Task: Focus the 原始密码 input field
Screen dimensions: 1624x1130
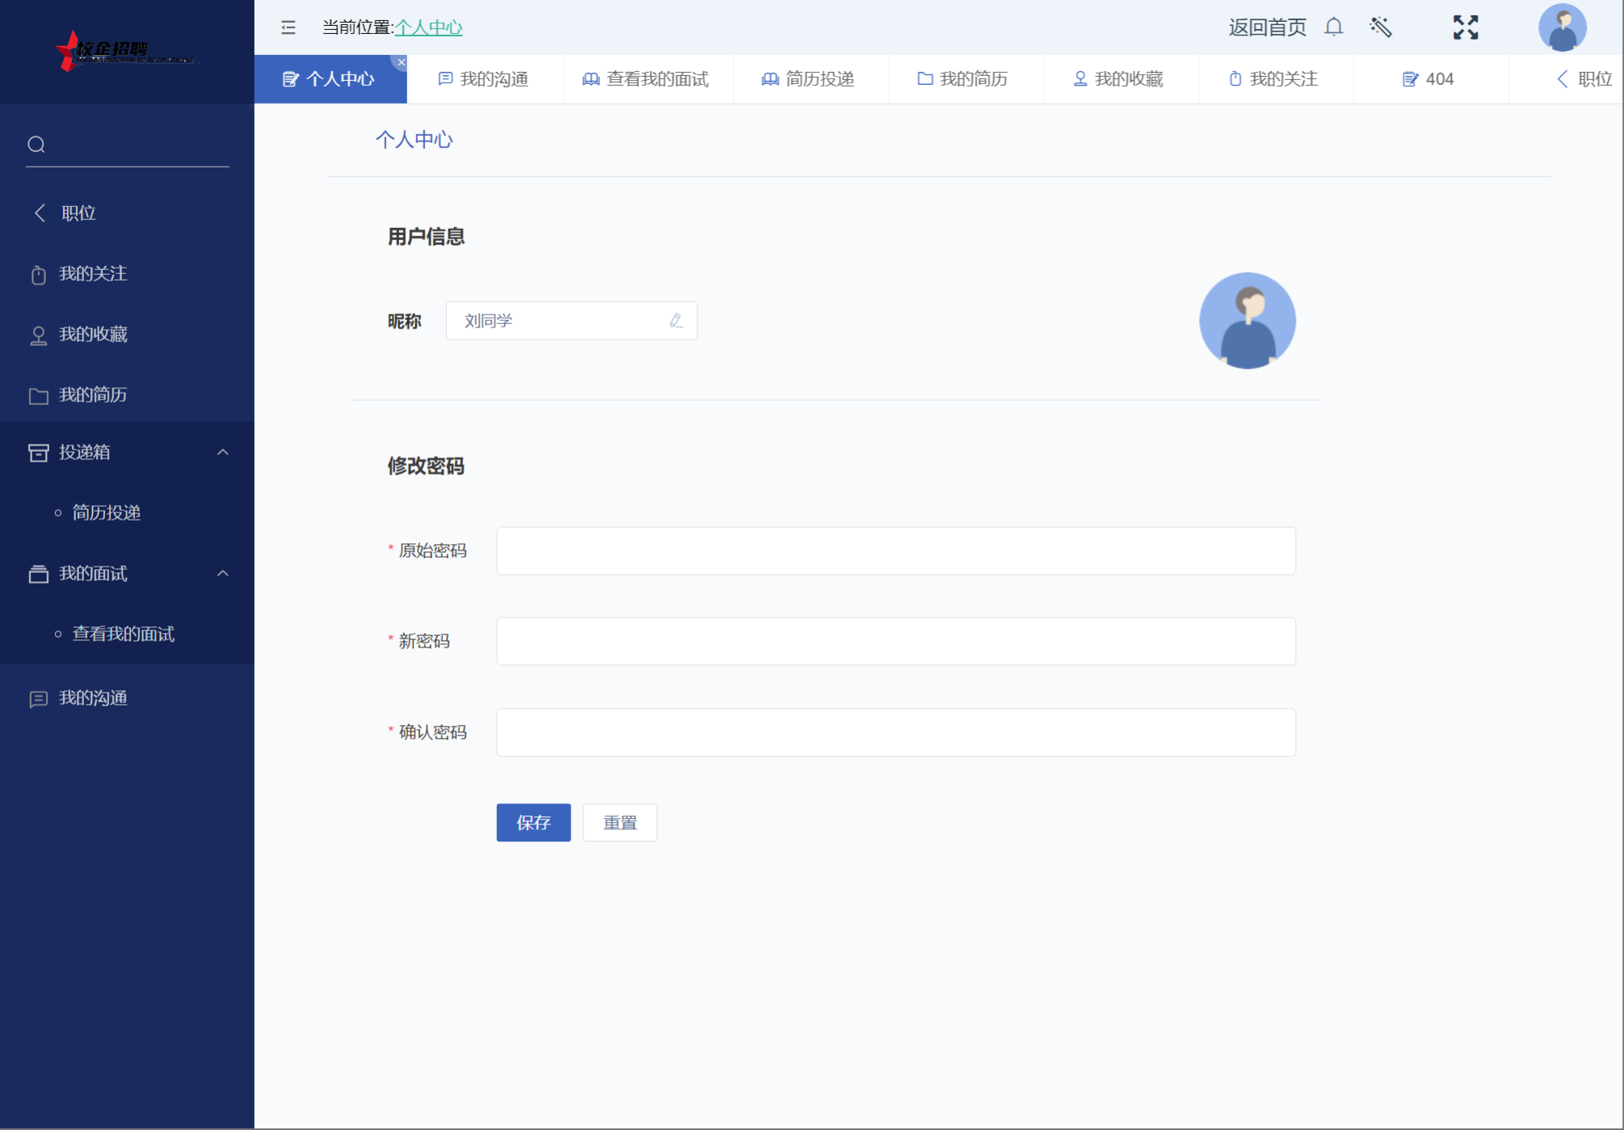Action: pos(895,551)
